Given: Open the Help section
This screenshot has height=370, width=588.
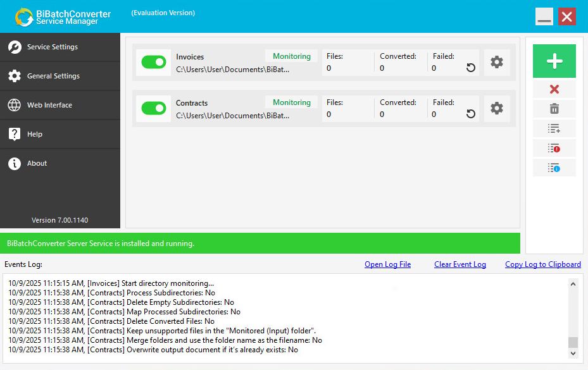Looking at the screenshot, I should pos(35,134).
